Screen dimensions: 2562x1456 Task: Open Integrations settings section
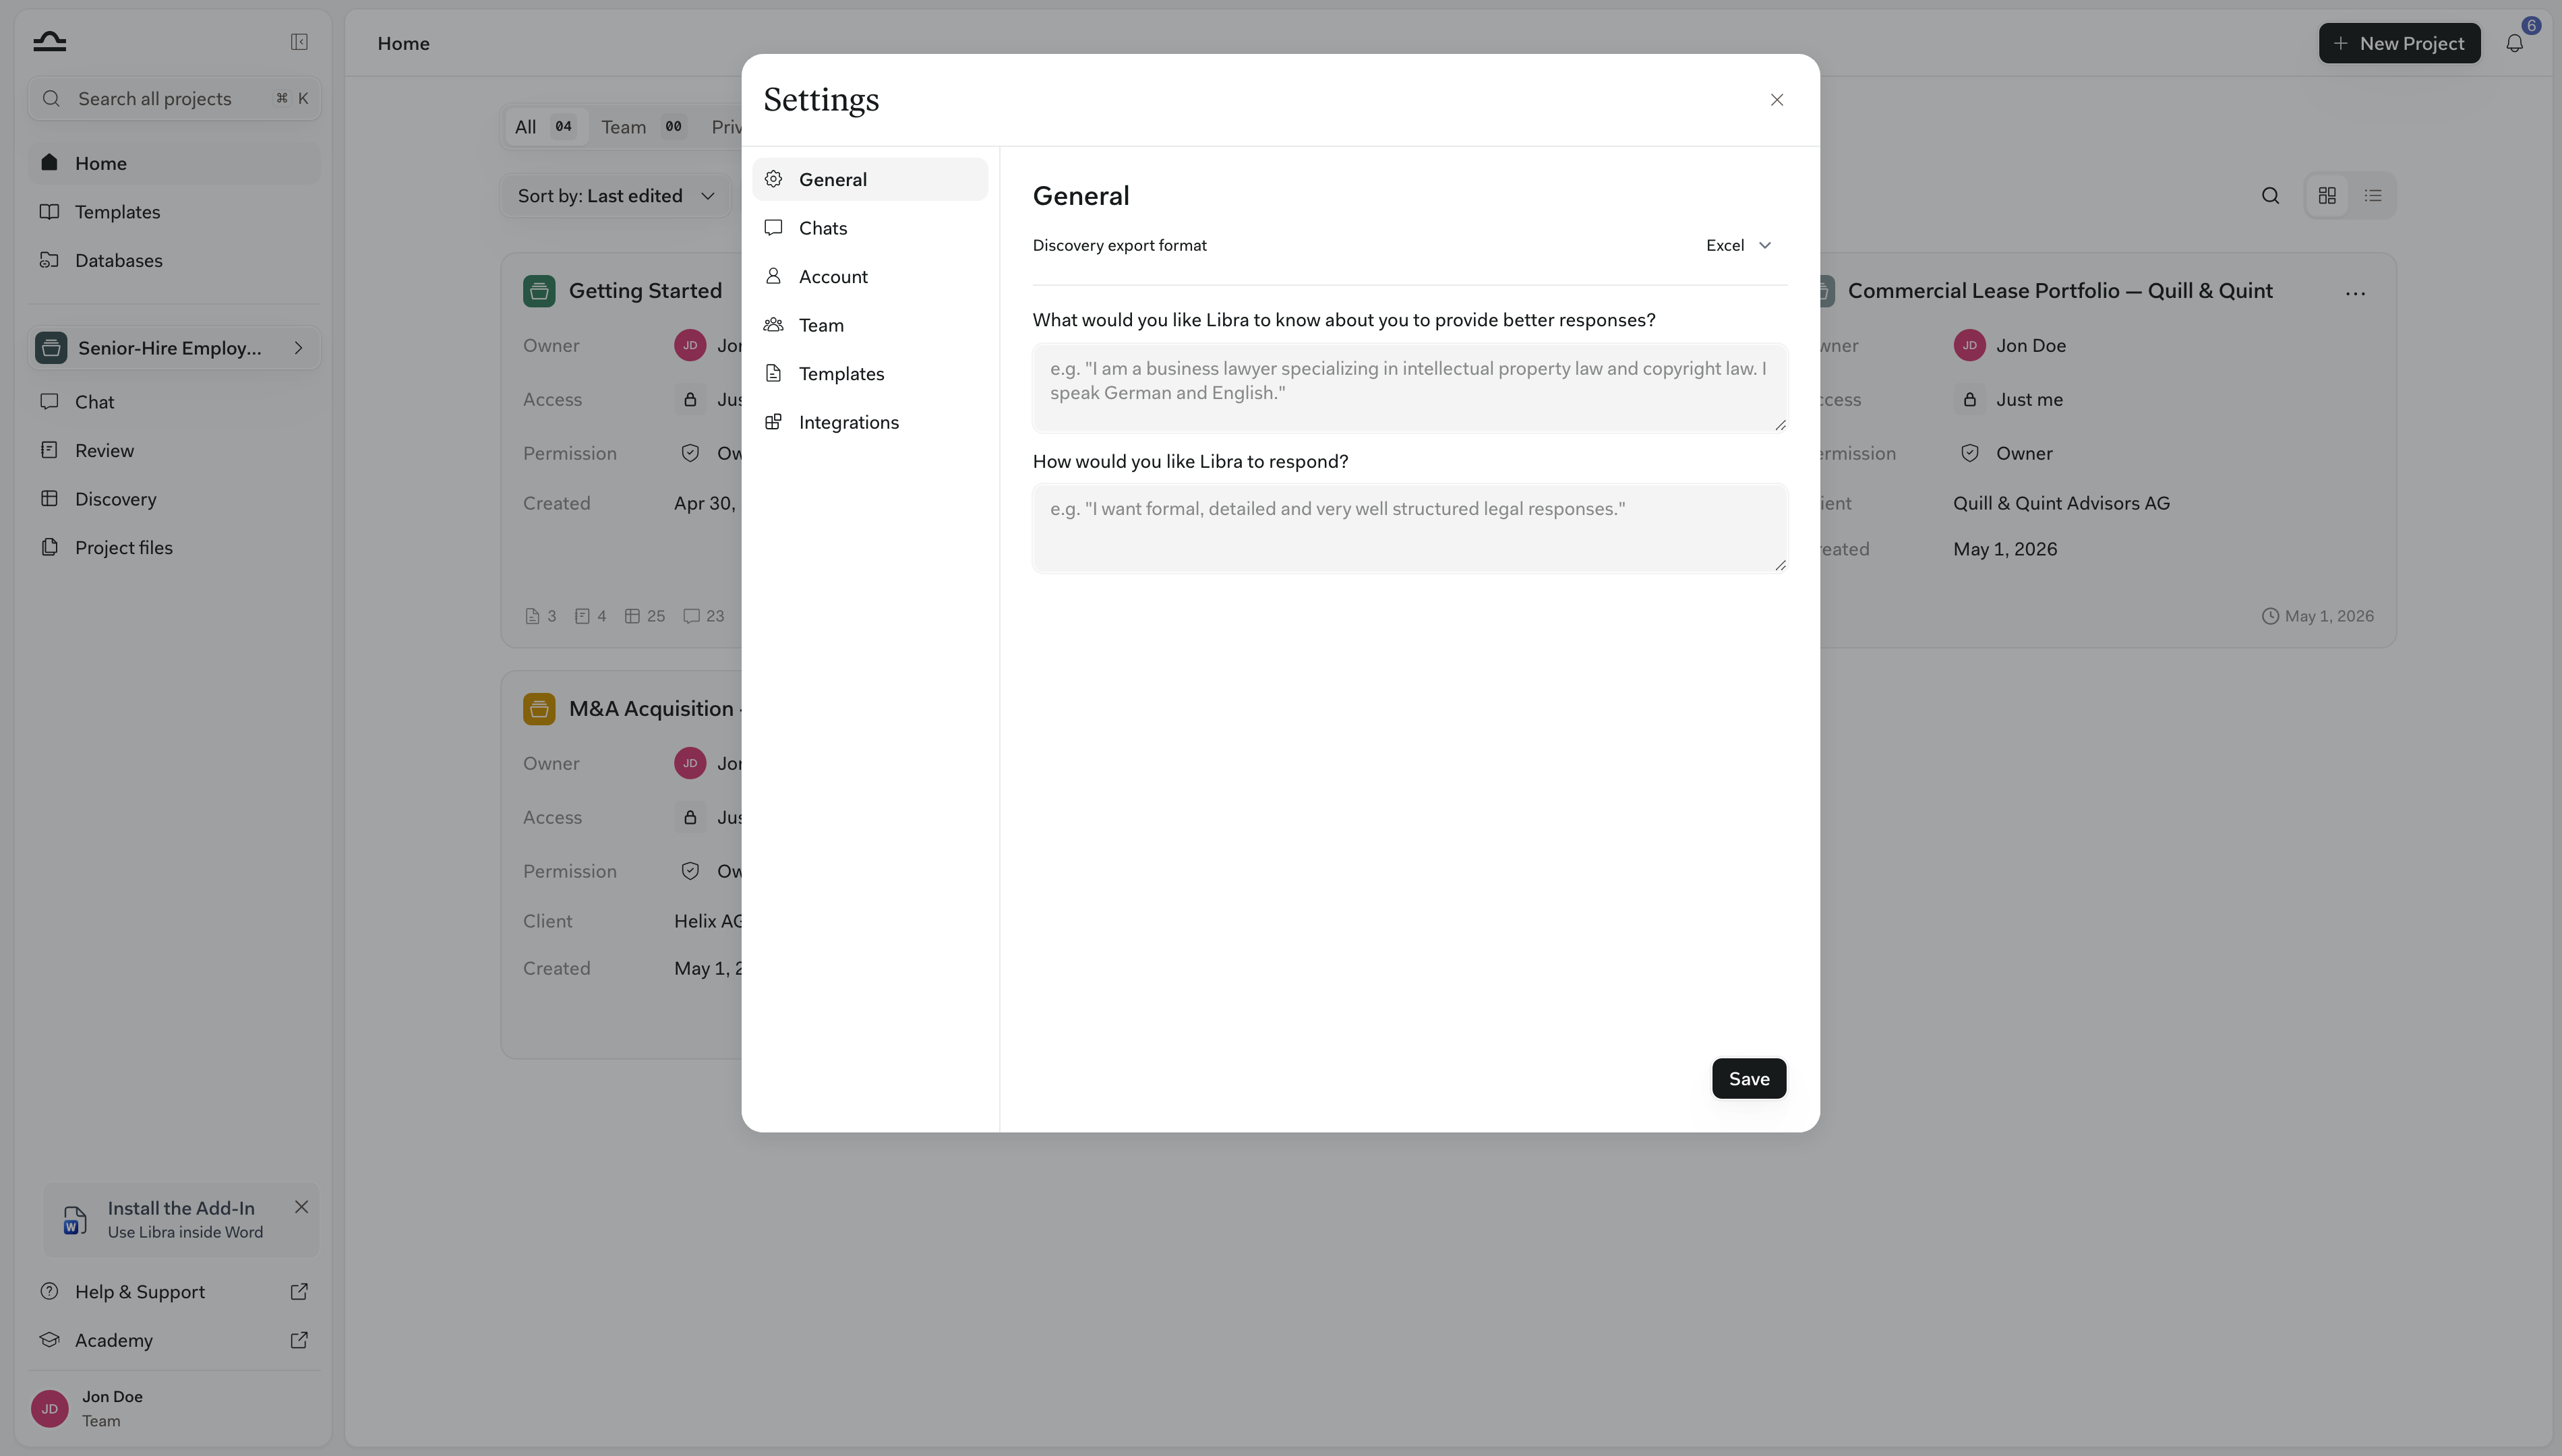pos(870,422)
